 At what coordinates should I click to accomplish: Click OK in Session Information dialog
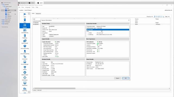coord(126,78)
